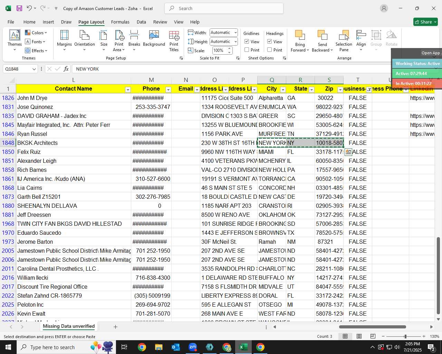
Task: Open Print Titles dialog
Action: 174,40
